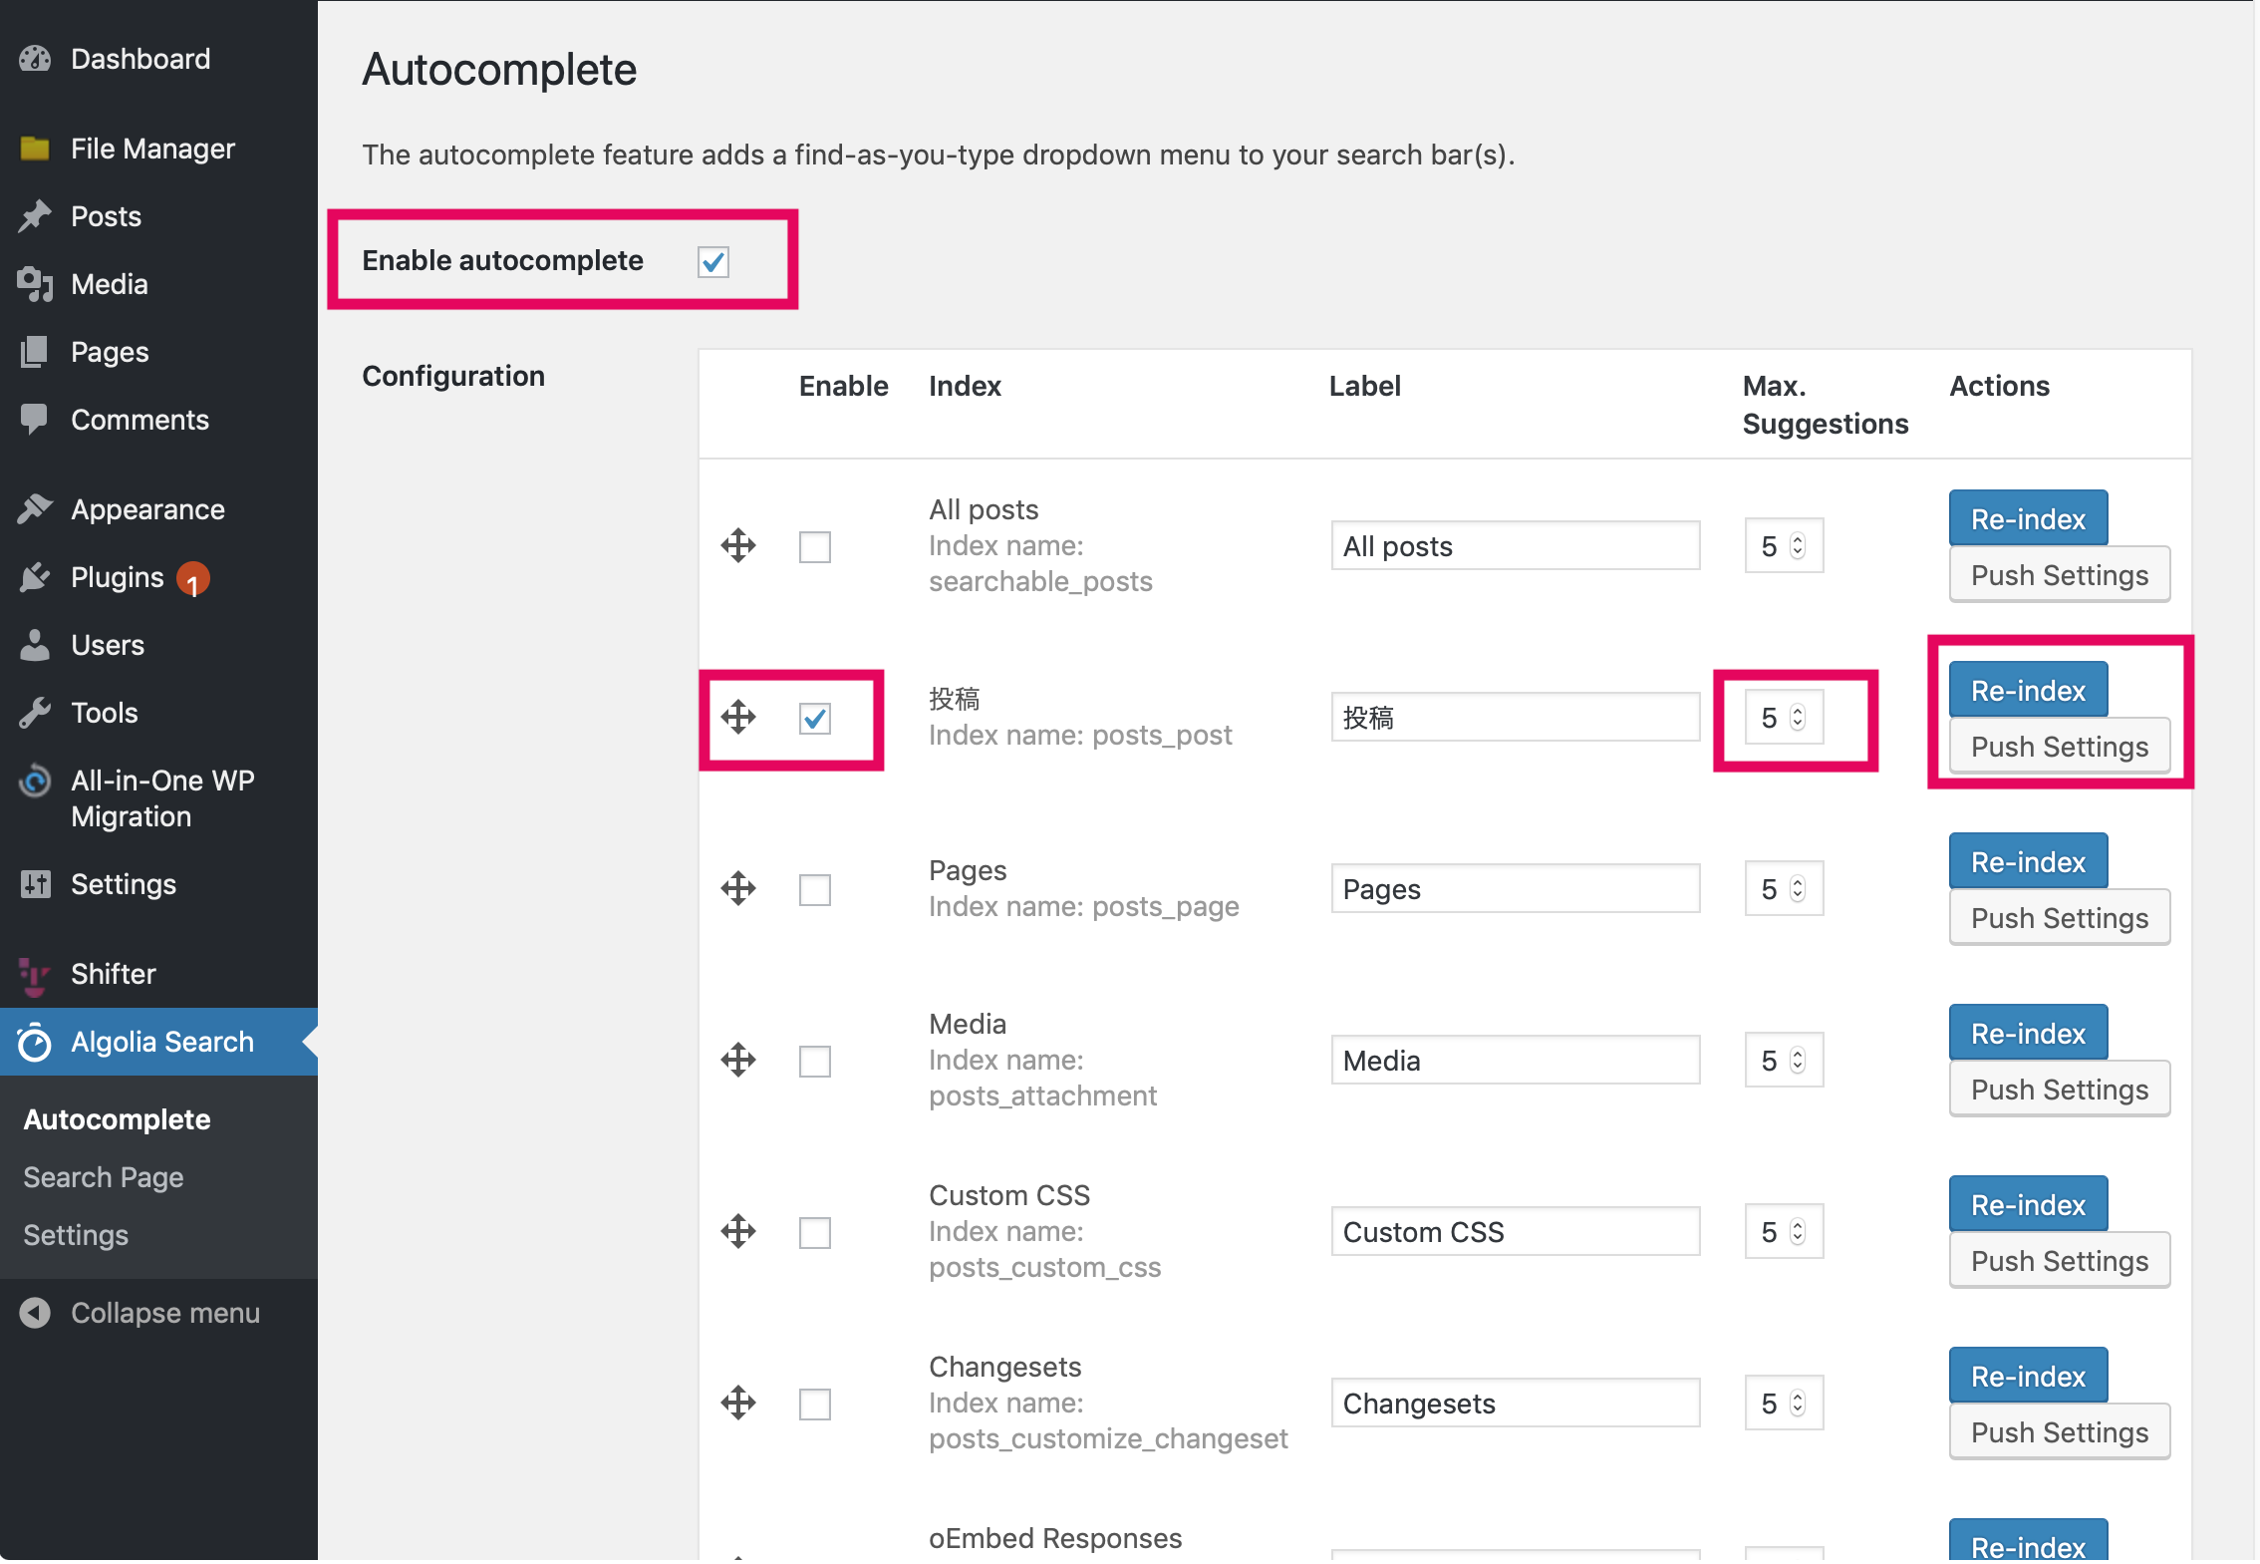This screenshot has height=1564, width=2260.
Task: Adjust max suggestions stepper for Pages
Action: (x=1798, y=889)
